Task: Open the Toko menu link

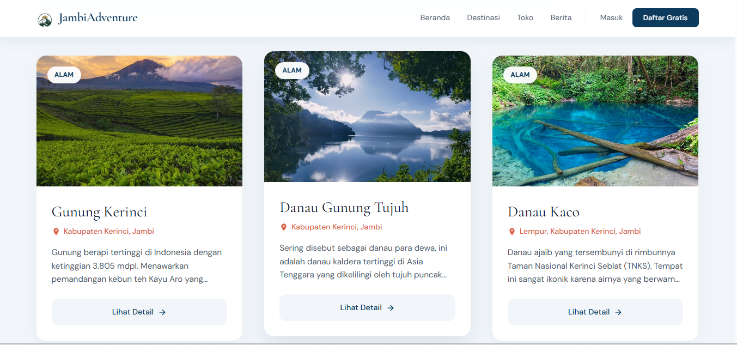Action: pyautogui.click(x=525, y=17)
